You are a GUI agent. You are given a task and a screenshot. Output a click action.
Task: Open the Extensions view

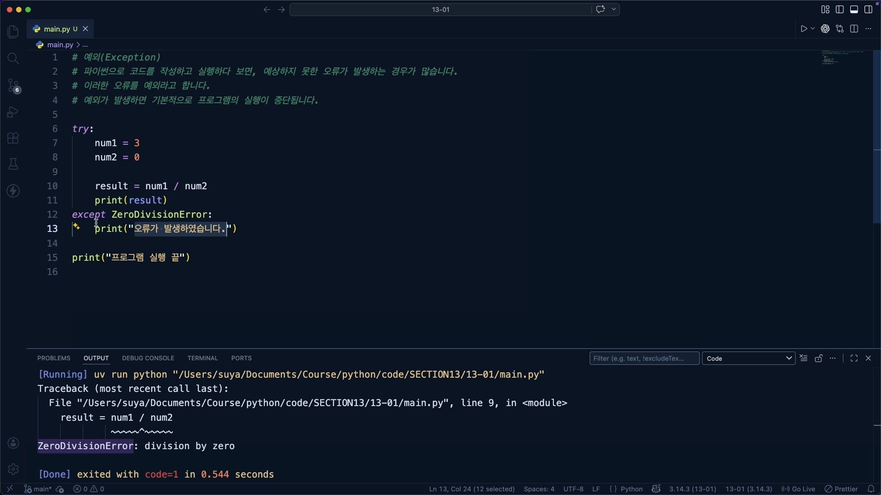13,138
